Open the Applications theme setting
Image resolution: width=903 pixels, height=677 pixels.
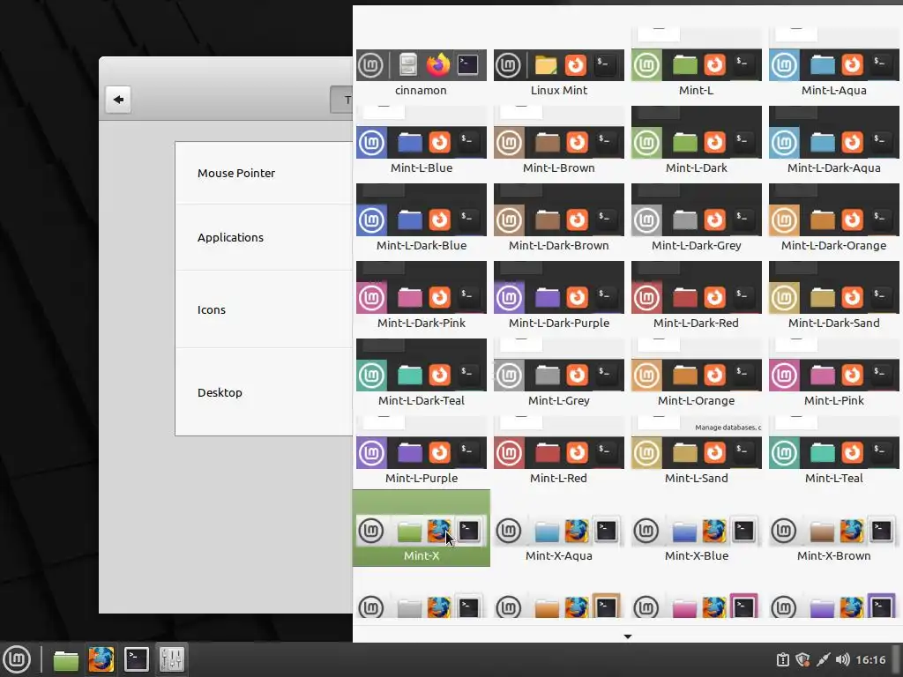point(264,237)
